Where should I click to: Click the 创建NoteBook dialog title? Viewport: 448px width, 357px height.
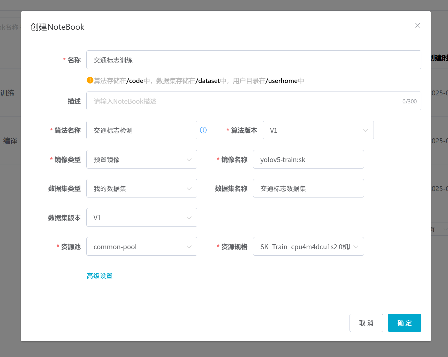[57, 27]
